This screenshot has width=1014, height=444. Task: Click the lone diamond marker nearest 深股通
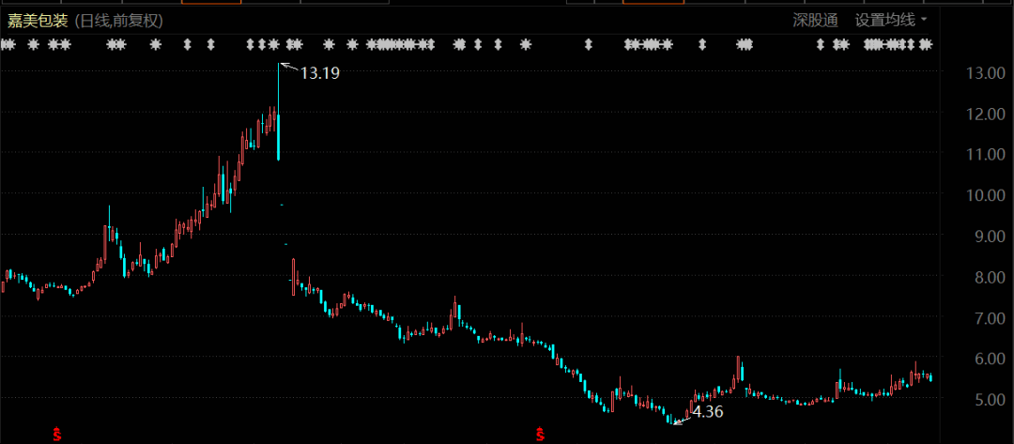coord(820,45)
